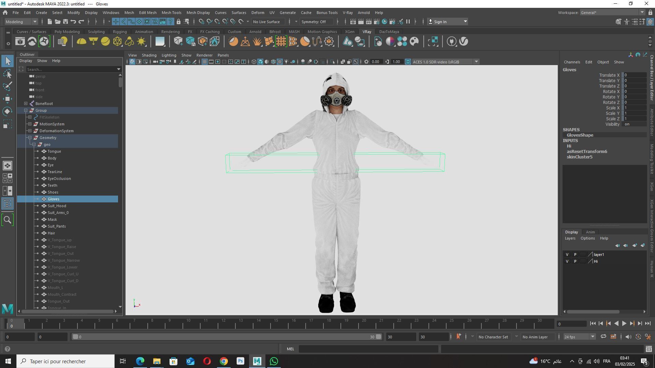Toggle grid display in viewport toolbar
The height and width of the screenshot is (368, 655).
[x=204, y=62]
